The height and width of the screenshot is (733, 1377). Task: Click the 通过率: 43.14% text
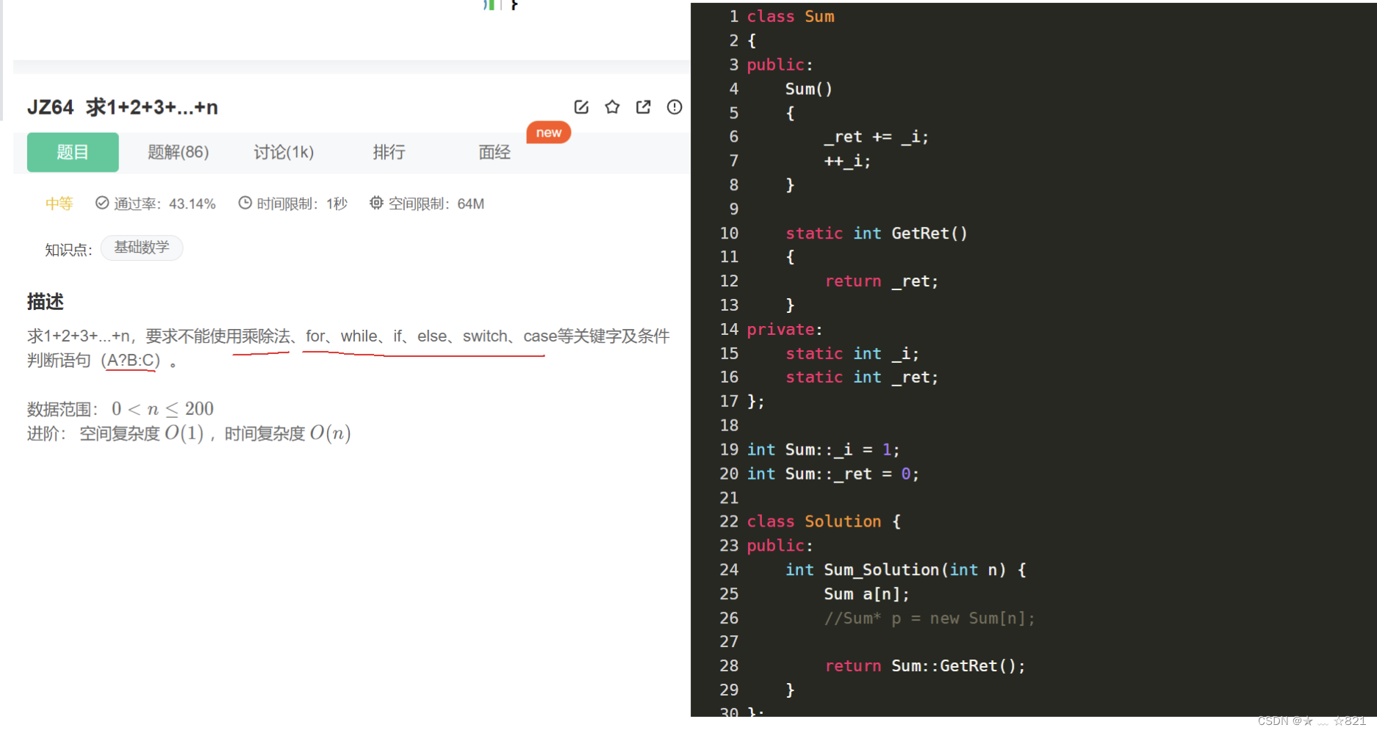[x=165, y=203]
